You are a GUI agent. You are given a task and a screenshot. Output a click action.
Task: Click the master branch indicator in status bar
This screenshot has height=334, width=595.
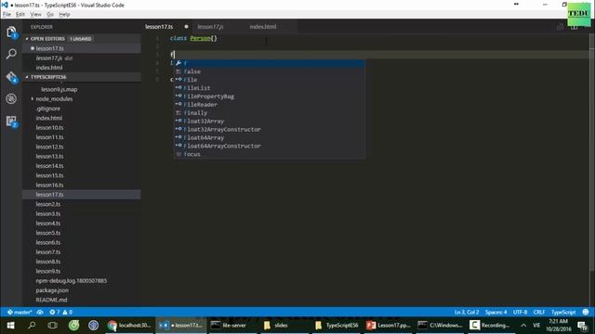pos(20,313)
